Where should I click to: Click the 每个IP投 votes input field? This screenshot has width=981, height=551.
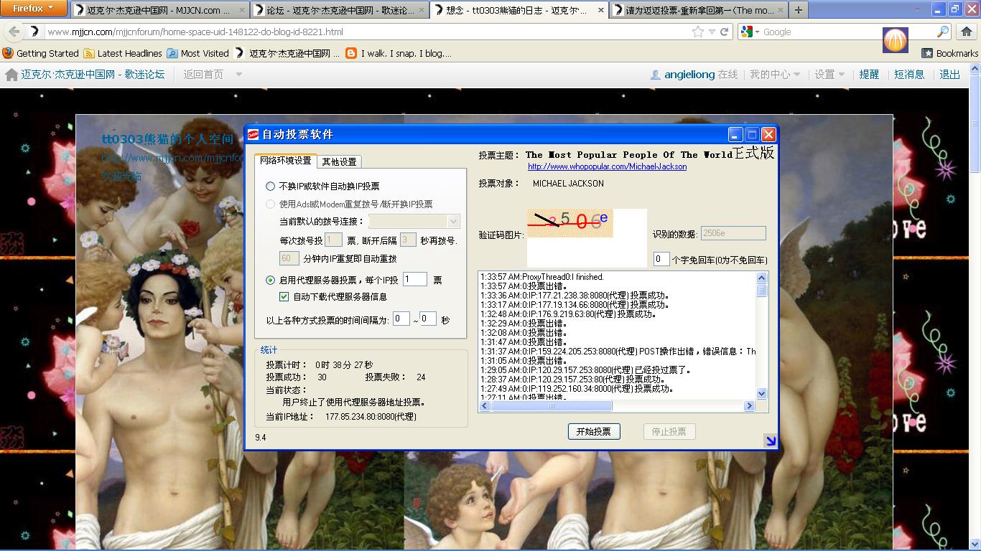coord(415,280)
